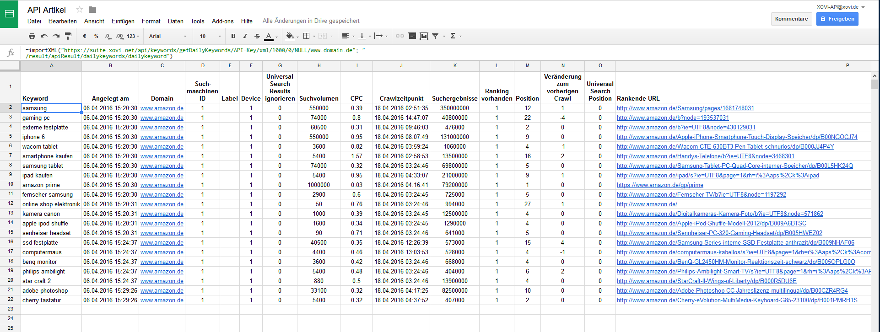The width and height of the screenshot is (880, 332).
Task: Toggle strikethrough formatting
Action: [x=257, y=36]
